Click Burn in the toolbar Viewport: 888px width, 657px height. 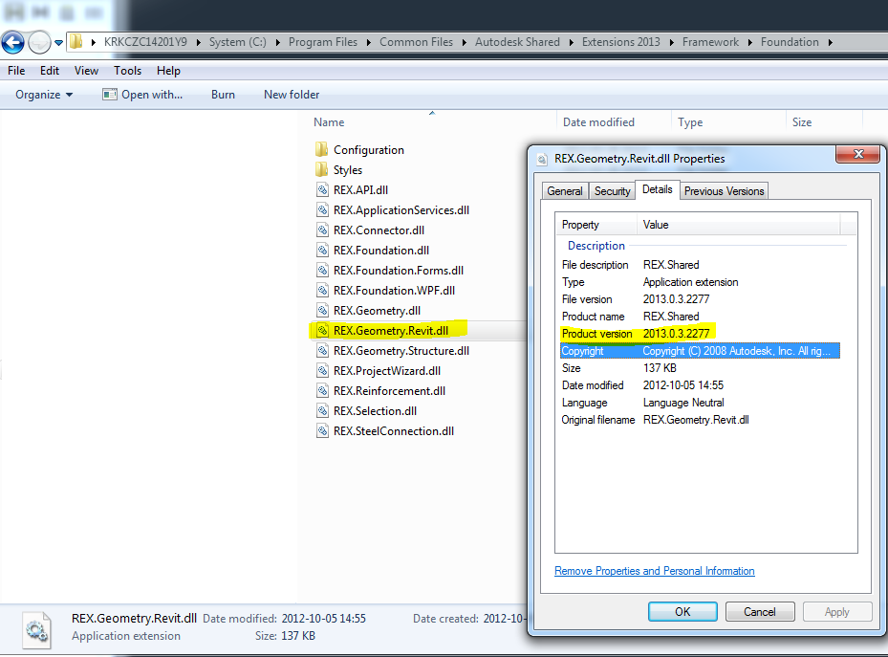[x=223, y=95]
